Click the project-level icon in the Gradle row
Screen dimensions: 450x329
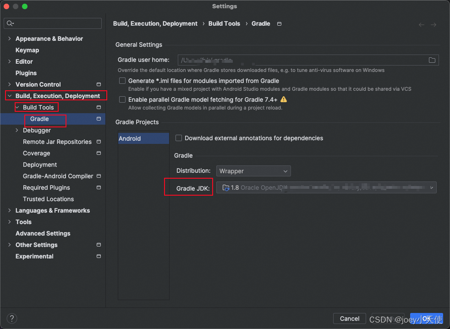tap(99, 119)
